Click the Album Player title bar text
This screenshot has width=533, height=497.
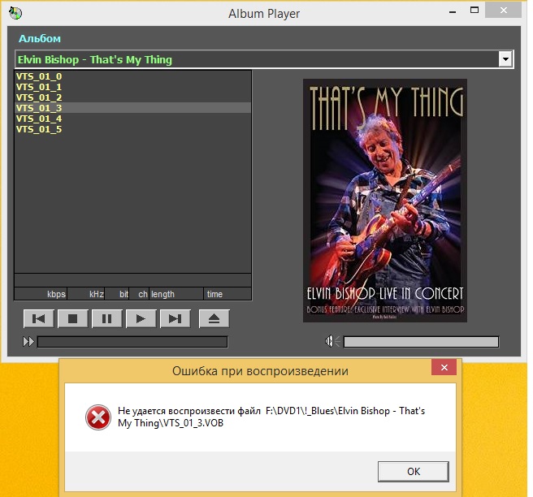tap(264, 14)
